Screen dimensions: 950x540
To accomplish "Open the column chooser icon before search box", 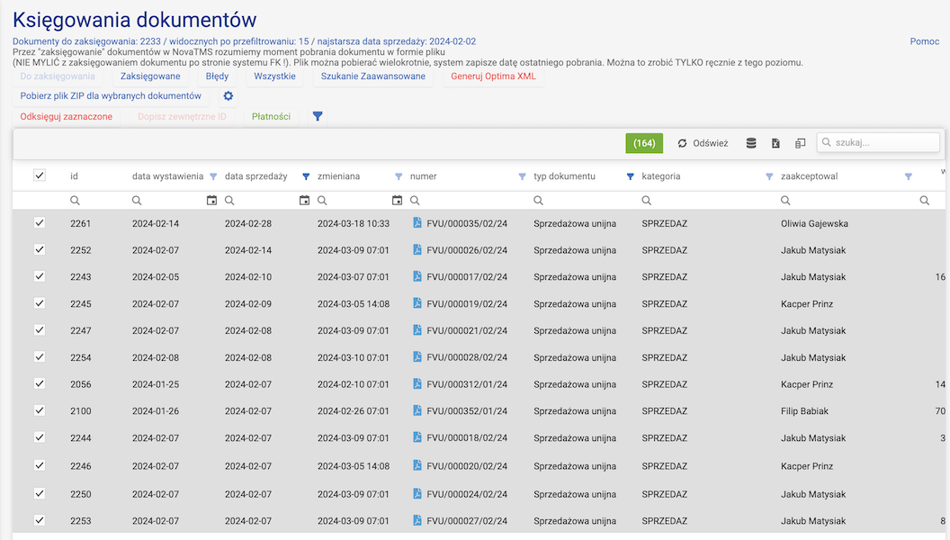I will coord(800,143).
